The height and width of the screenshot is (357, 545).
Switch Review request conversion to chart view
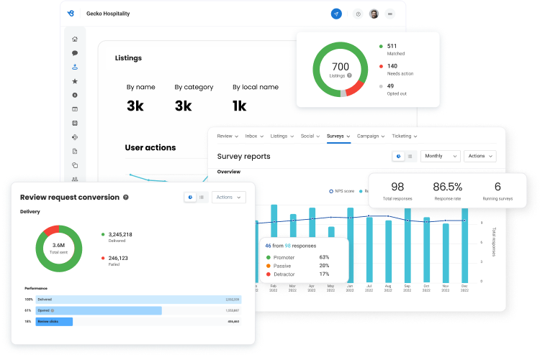point(190,197)
